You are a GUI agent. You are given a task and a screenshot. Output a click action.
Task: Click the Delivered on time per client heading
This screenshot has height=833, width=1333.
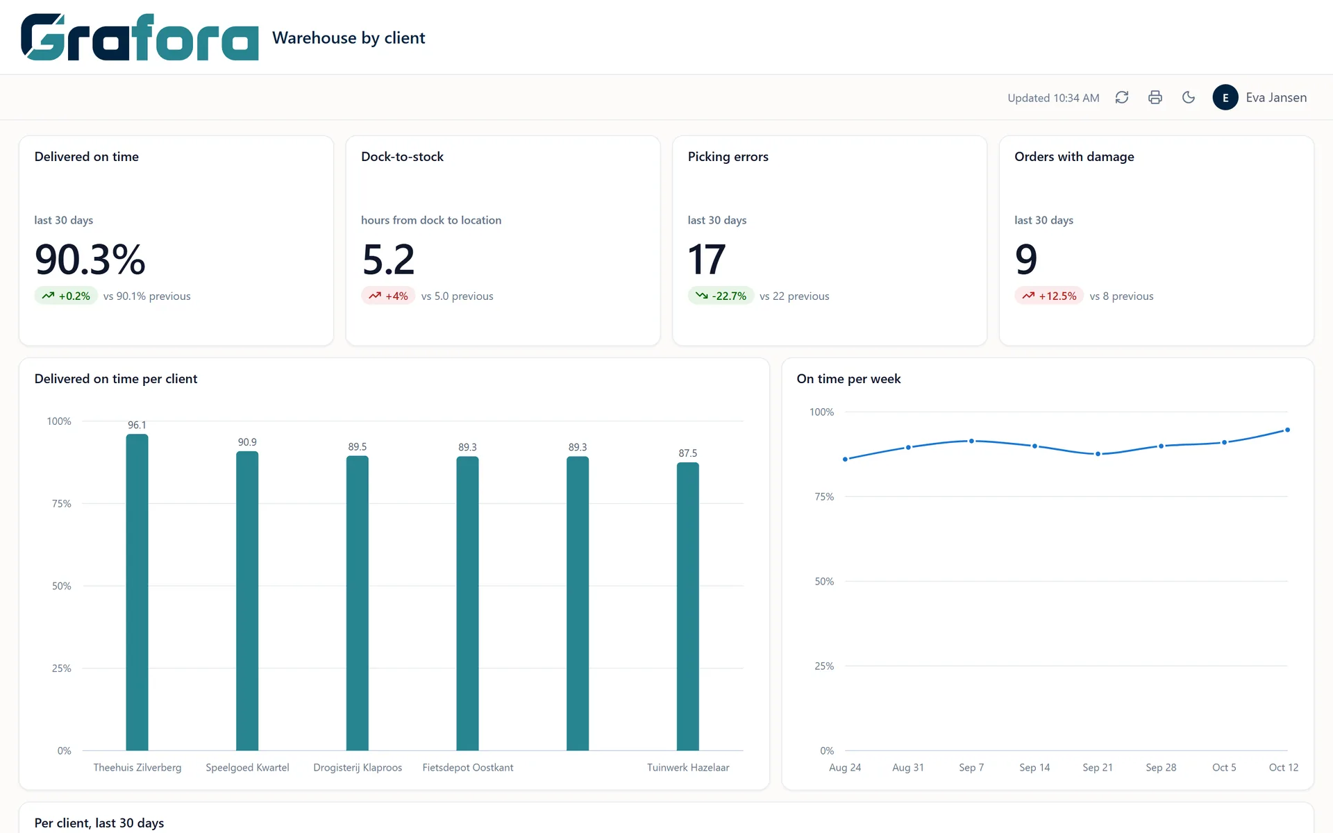116,379
